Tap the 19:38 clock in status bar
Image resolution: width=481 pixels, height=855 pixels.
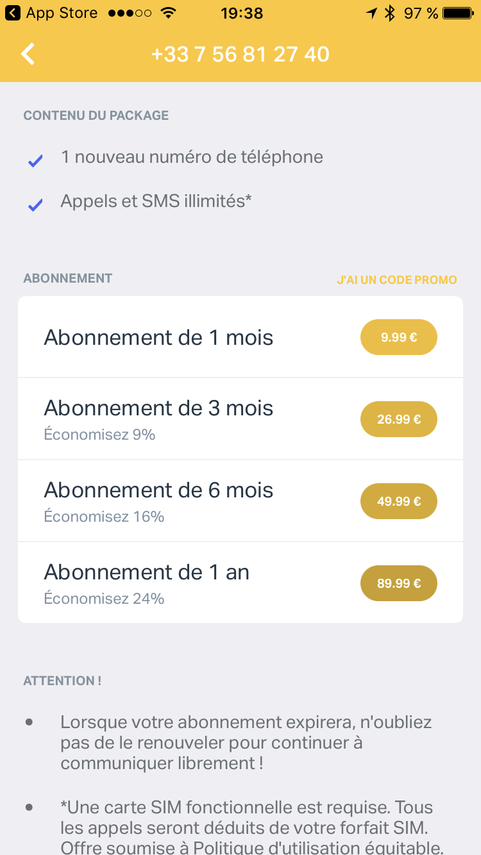coord(241,13)
